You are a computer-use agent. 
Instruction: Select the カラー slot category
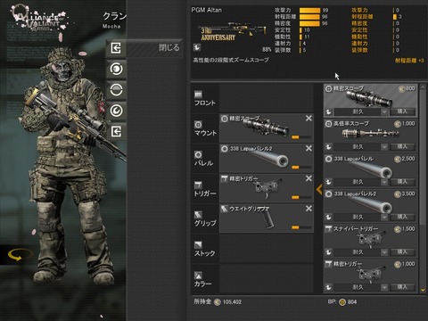click(x=205, y=279)
